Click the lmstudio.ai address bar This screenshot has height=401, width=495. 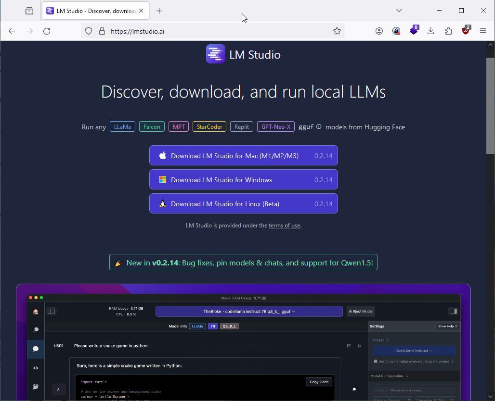pyautogui.click(x=212, y=31)
